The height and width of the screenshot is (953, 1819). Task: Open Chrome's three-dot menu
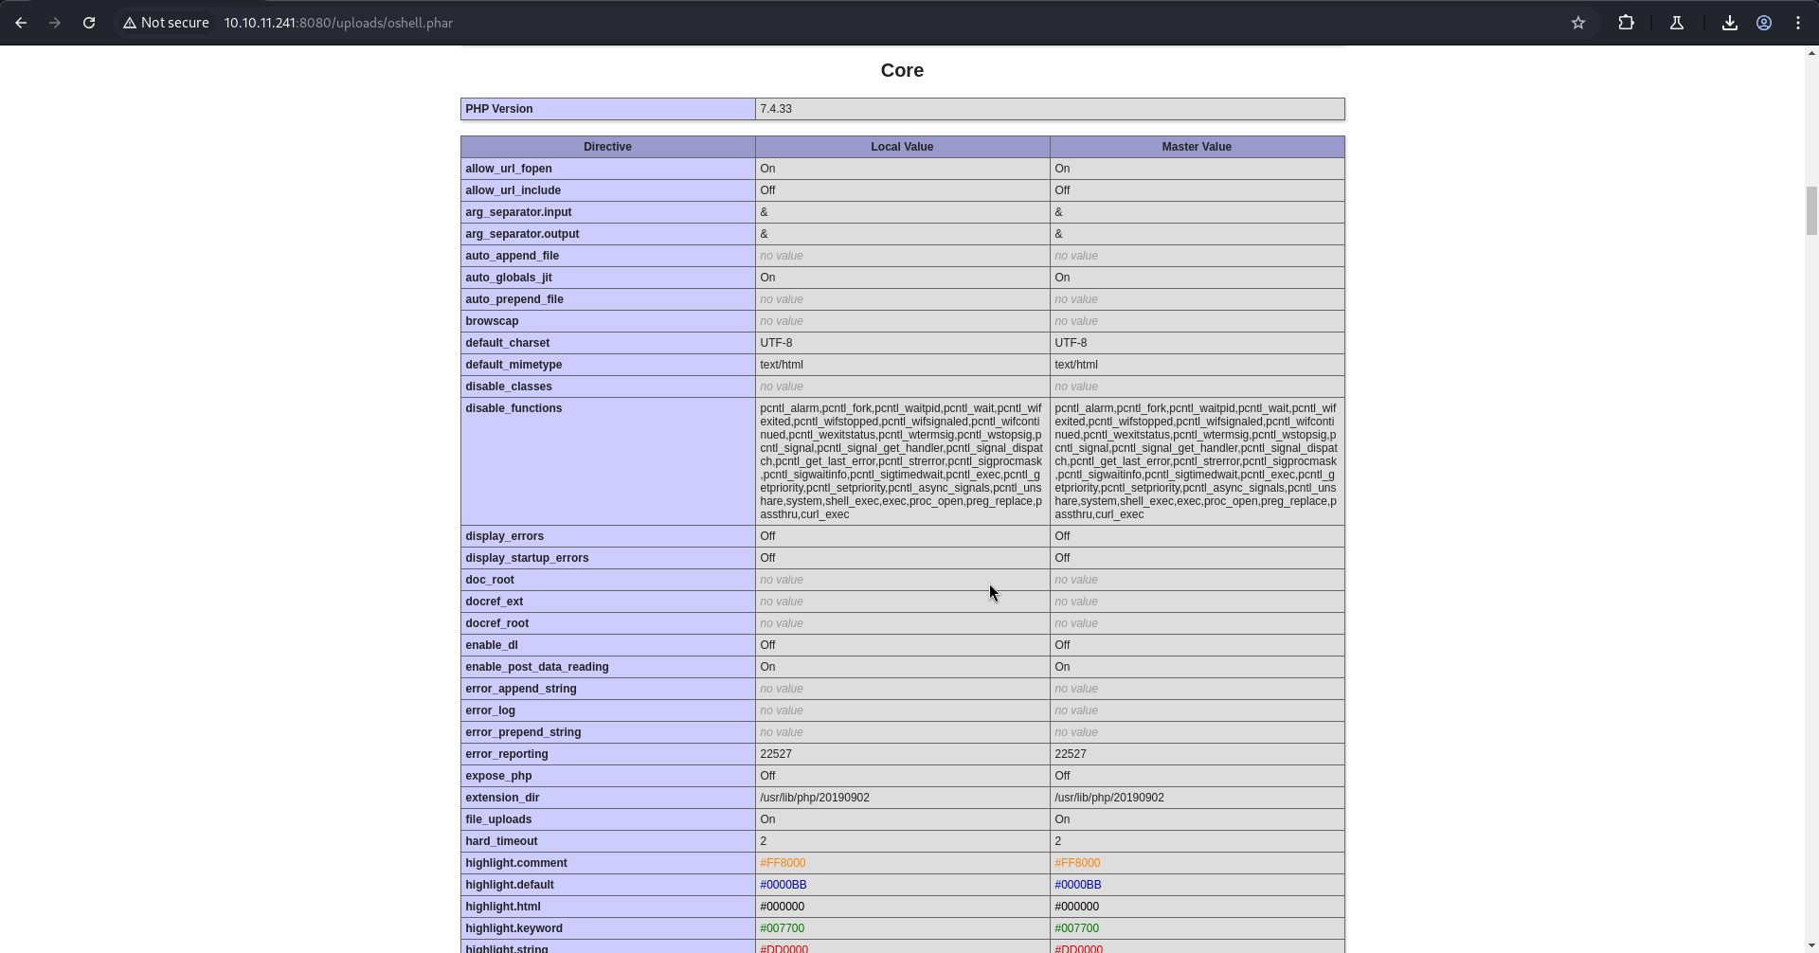[x=1798, y=23]
